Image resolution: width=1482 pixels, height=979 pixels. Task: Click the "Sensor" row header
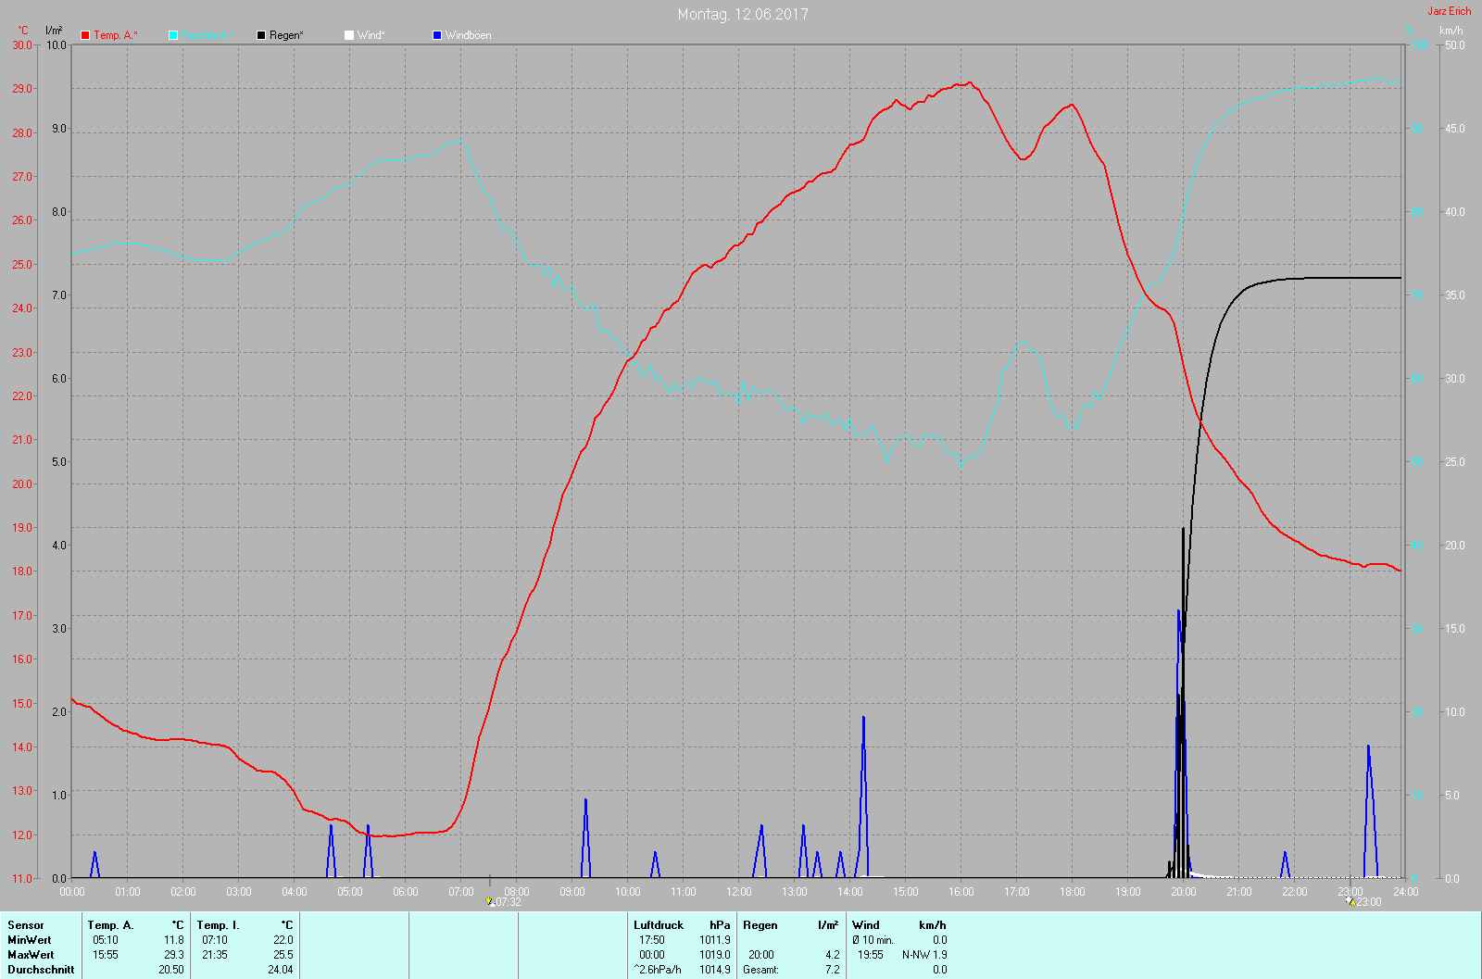coord(26,925)
